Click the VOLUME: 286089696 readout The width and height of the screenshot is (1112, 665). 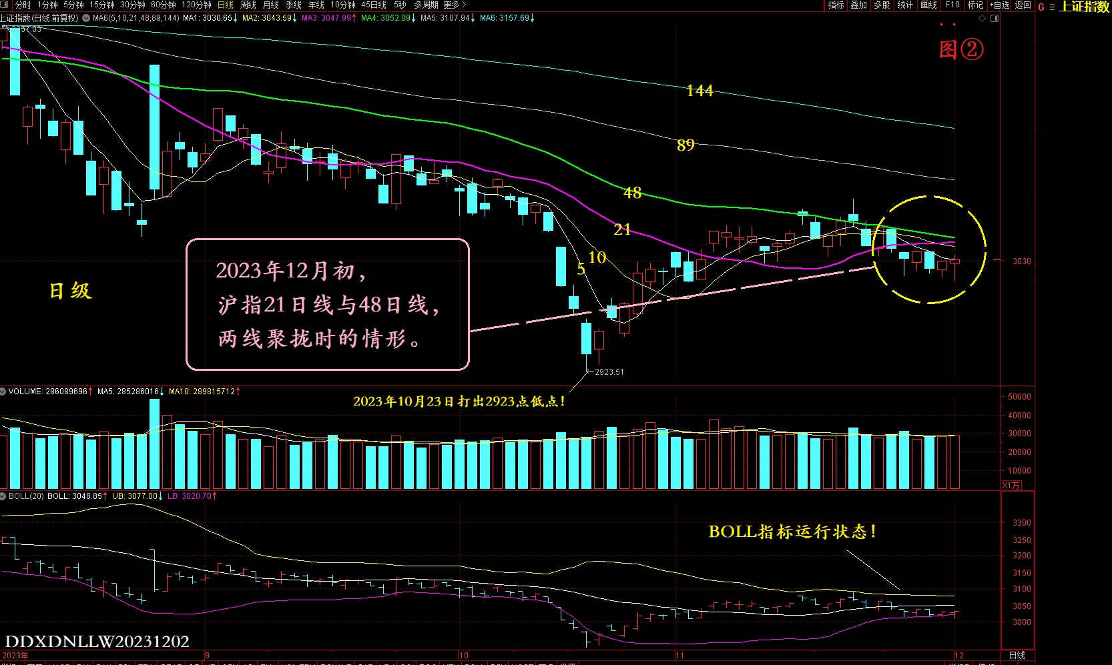click(x=48, y=392)
